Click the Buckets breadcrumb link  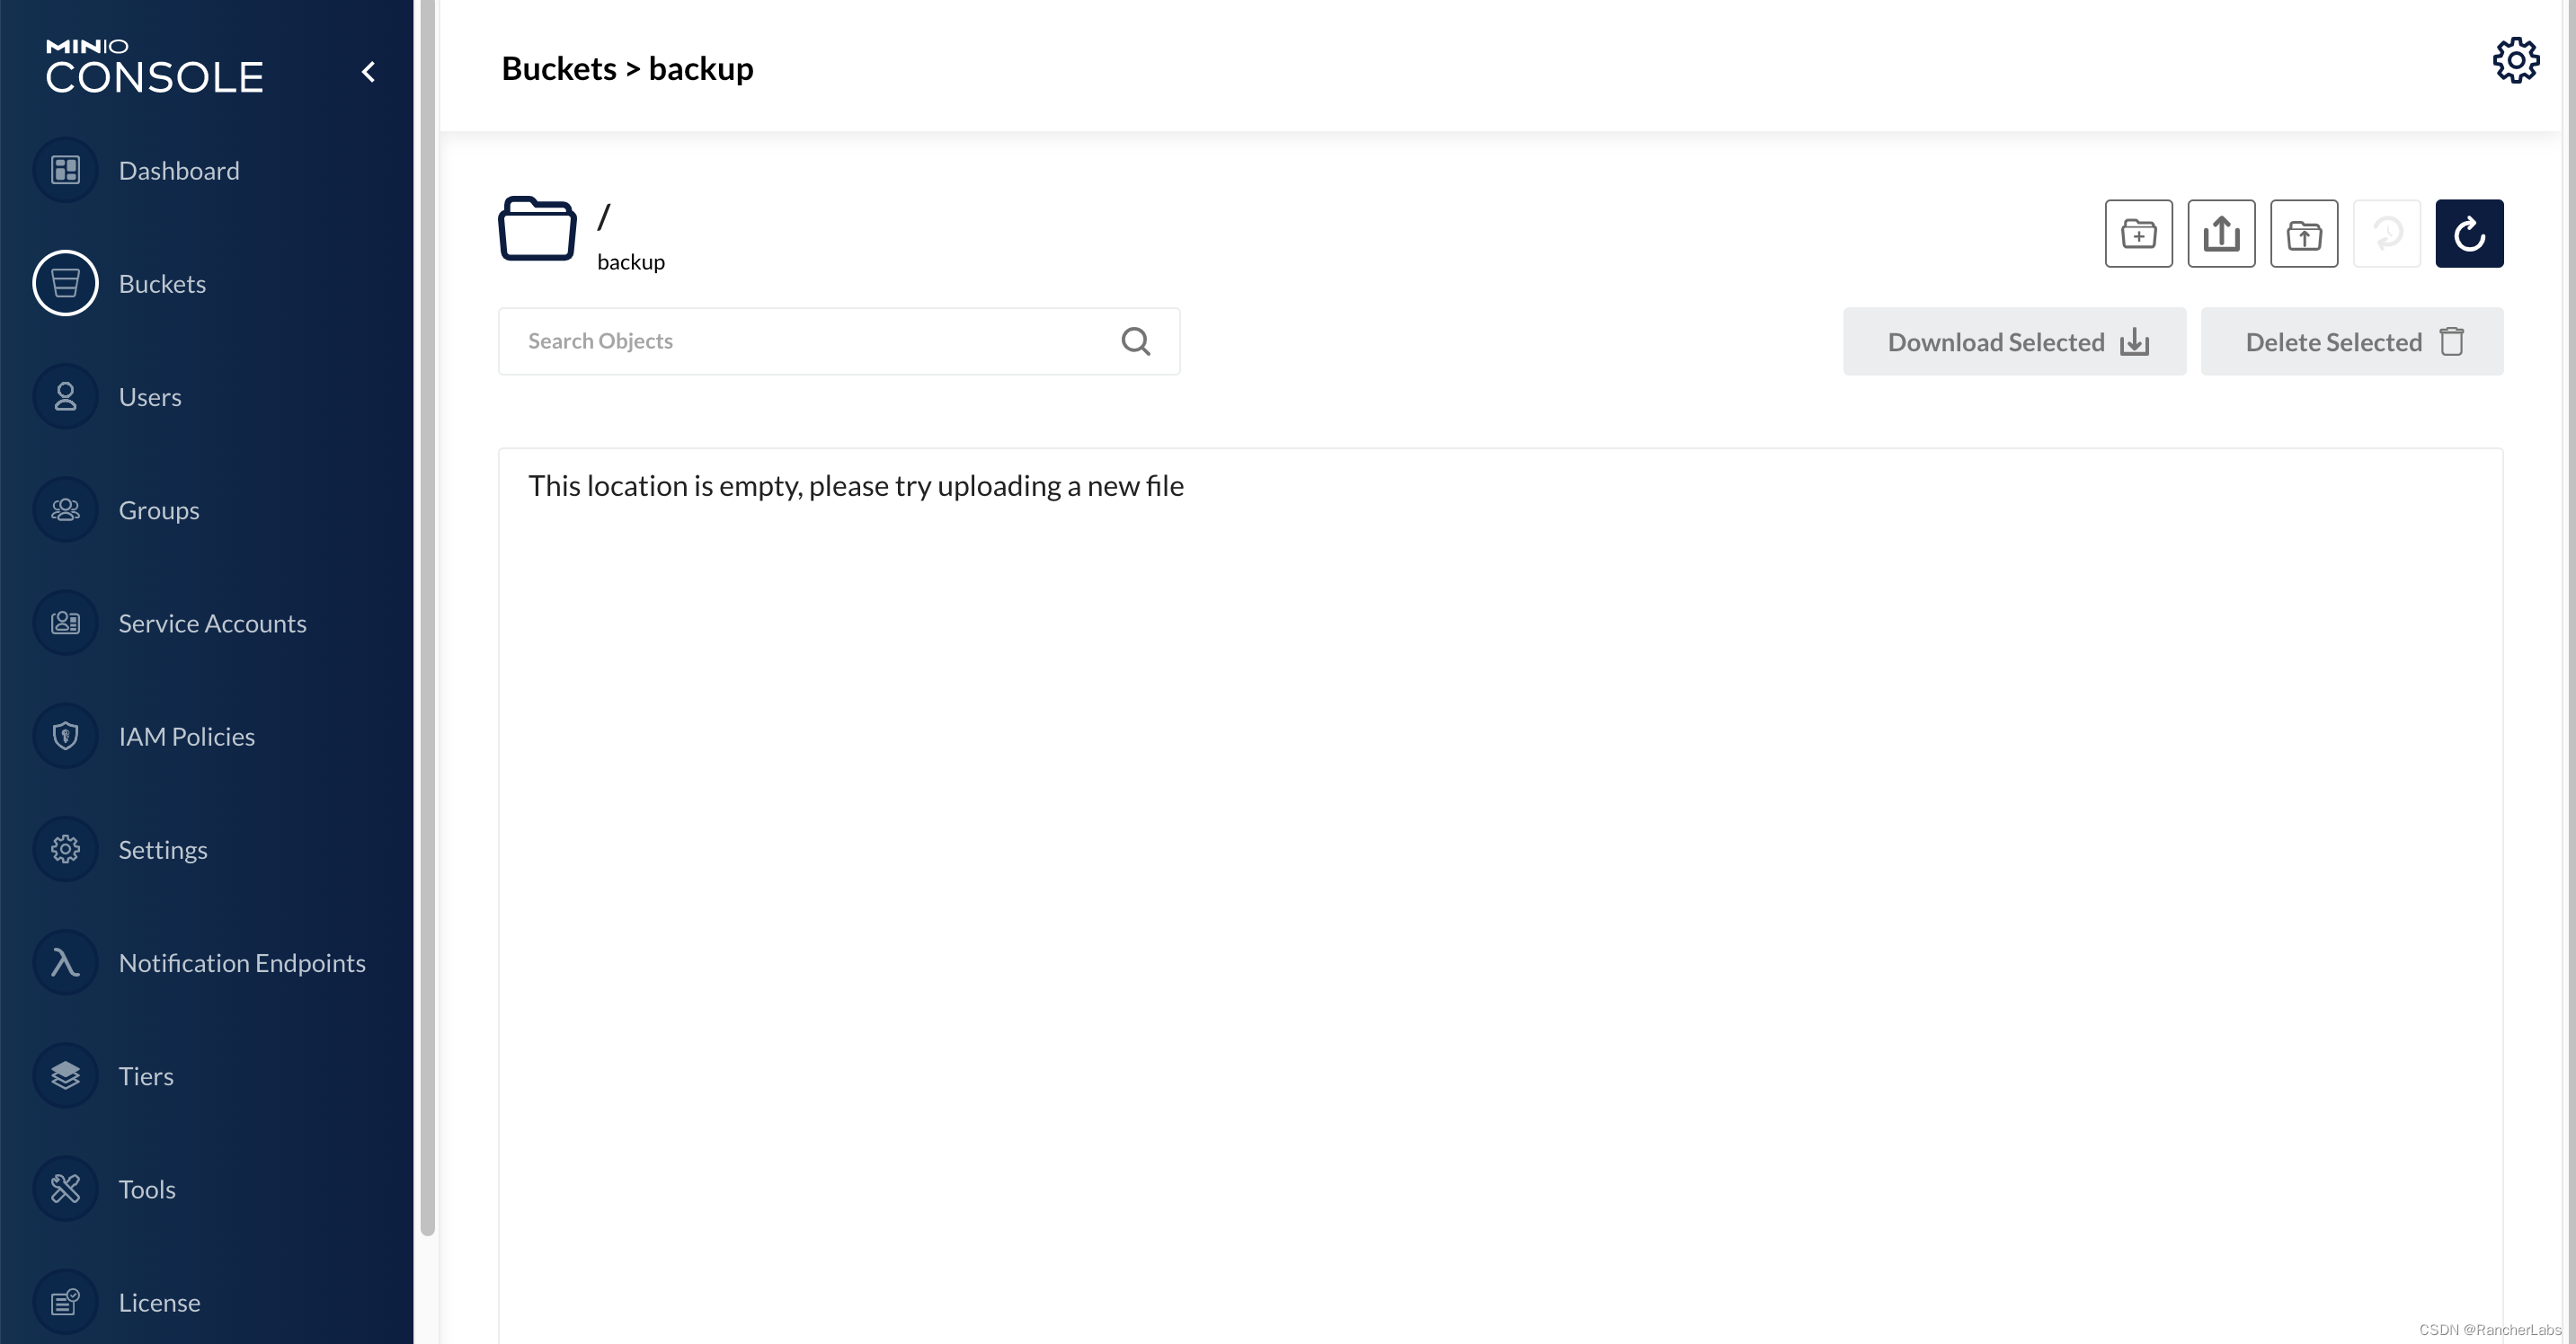coord(558,68)
